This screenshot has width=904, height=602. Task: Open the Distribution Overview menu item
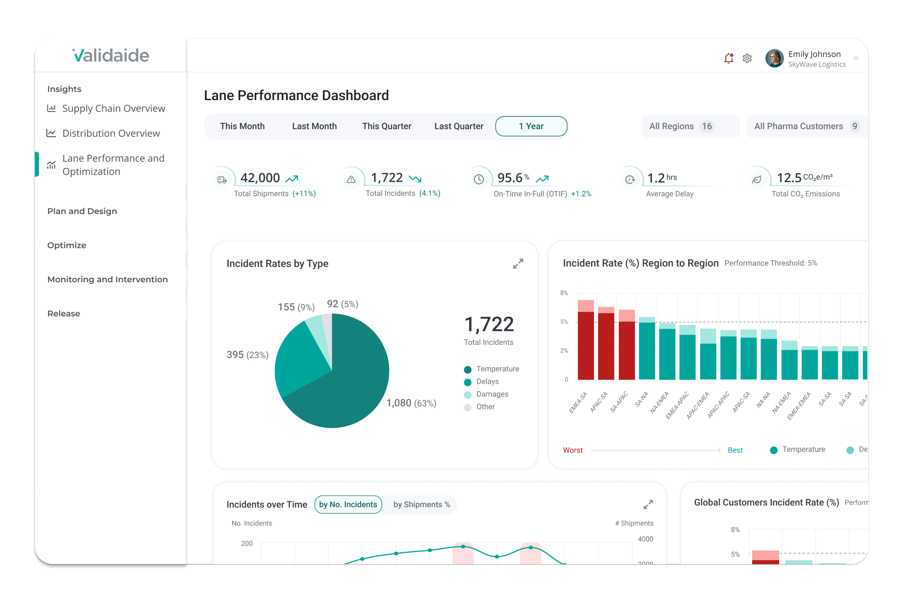[x=111, y=133]
